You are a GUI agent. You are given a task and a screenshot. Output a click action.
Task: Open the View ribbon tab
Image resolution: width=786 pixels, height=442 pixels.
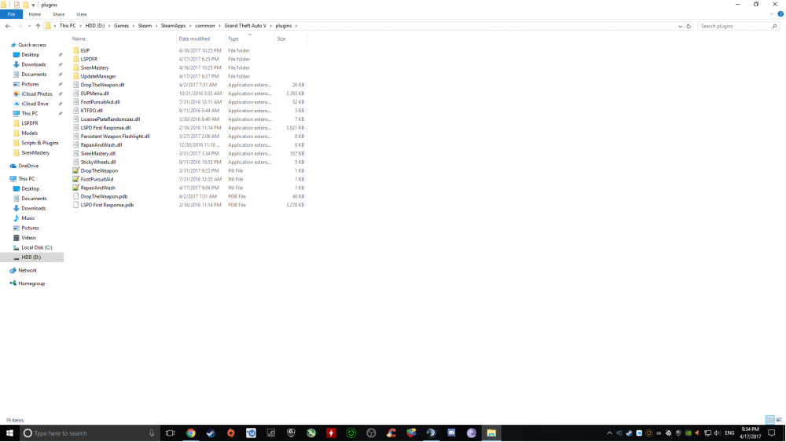tap(81, 14)
